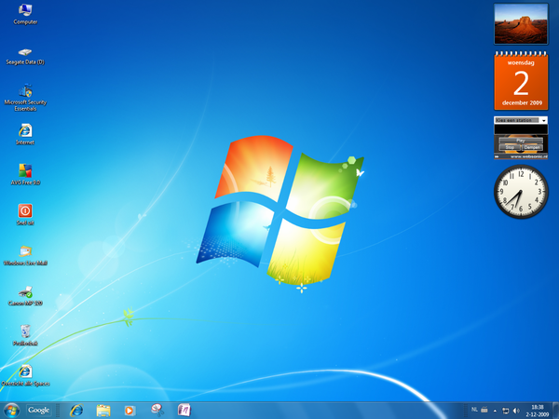Open the taskbar clock showing 18:38
Viewport: 559px width, 419px height.
tap(538, 411)
